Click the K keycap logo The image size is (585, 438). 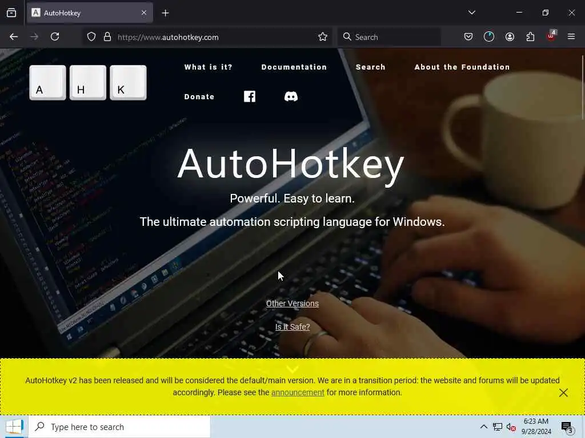point(129,83)
